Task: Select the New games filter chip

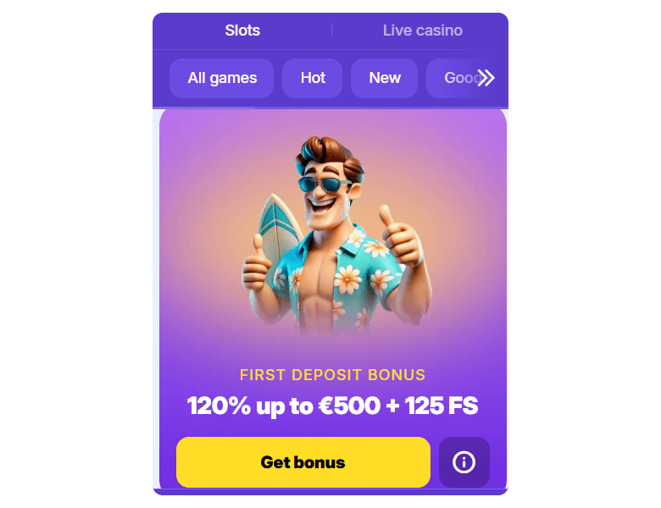Action: click(385, 78)
